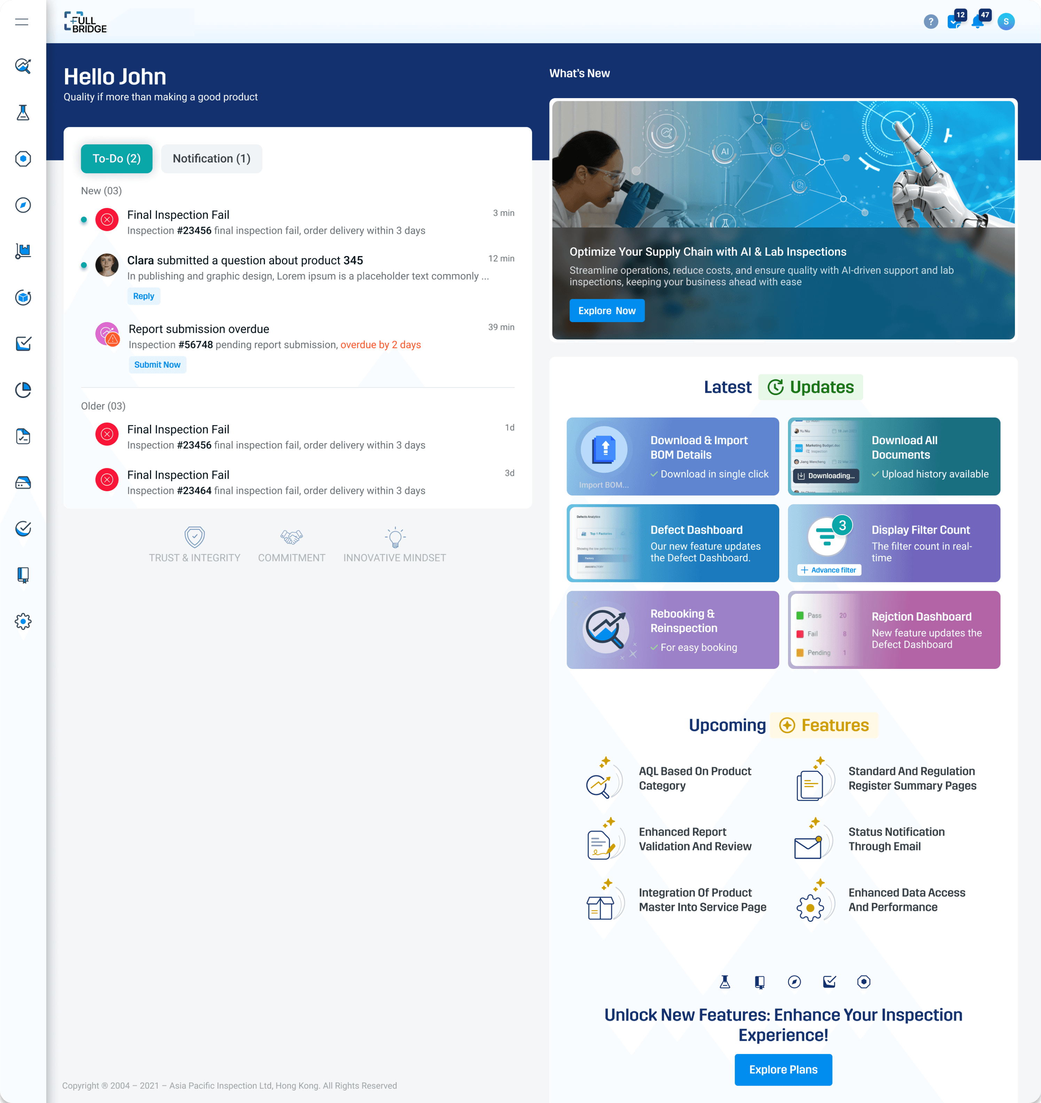The height and width of the screenshot is (1103, 1041).
Task: Click the pie chart sidebar icon
Action: pos(23,390)
